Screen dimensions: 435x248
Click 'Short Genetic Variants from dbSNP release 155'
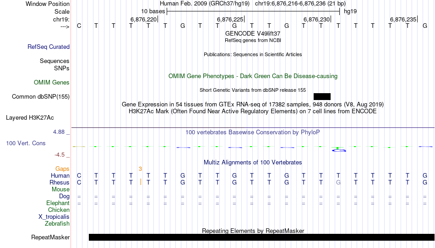pyautogui.click(x=253, y=90)
